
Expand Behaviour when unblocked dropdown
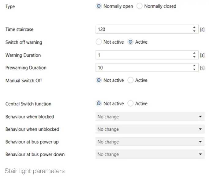[x=150, y=129]
